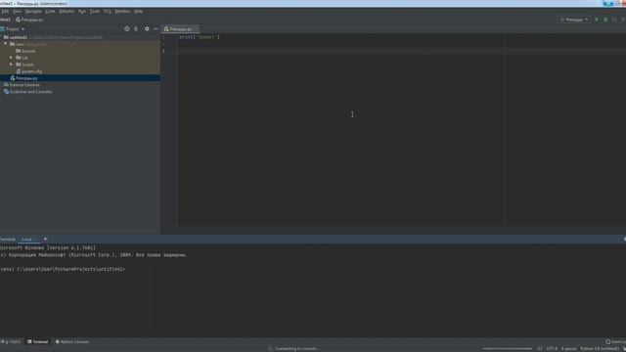The height and width of the screenshot is (352, 626).
Task: Select External Libraries node
Action: click(x=22, y=85)
